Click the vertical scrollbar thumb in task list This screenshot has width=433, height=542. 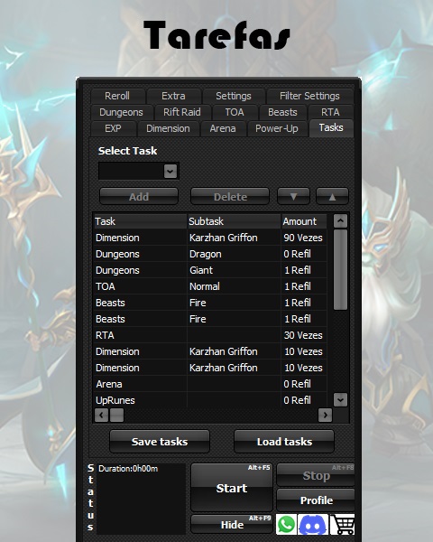340,269
